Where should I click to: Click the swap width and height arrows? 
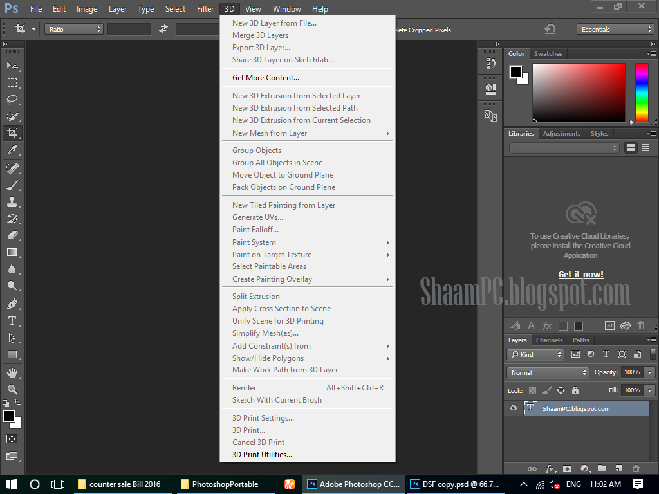pos(163,29)
